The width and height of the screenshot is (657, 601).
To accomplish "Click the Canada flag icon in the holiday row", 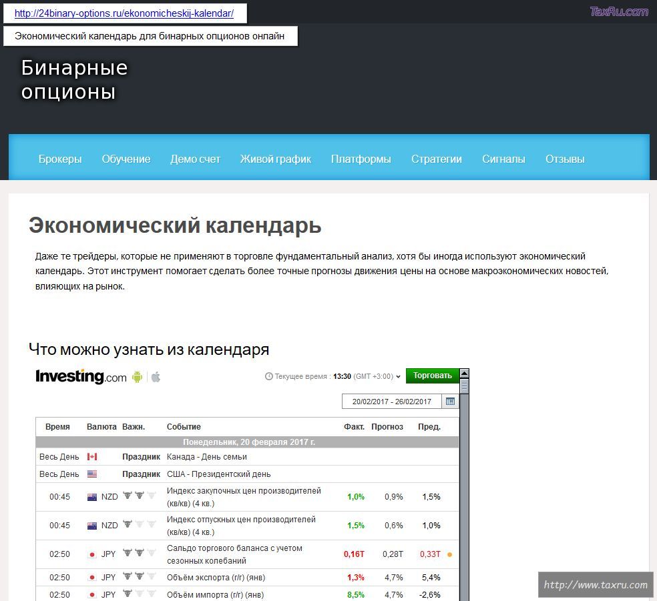I will click(x=93, y=456).
